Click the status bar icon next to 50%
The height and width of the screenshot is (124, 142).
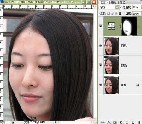tap(13, 122)
